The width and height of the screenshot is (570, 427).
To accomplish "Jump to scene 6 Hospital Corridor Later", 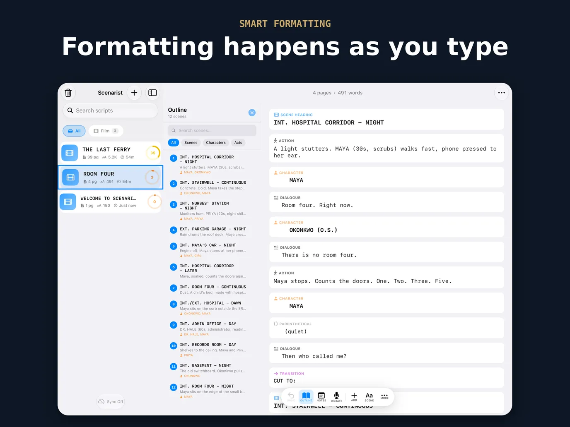I will (x=213, y=271).
